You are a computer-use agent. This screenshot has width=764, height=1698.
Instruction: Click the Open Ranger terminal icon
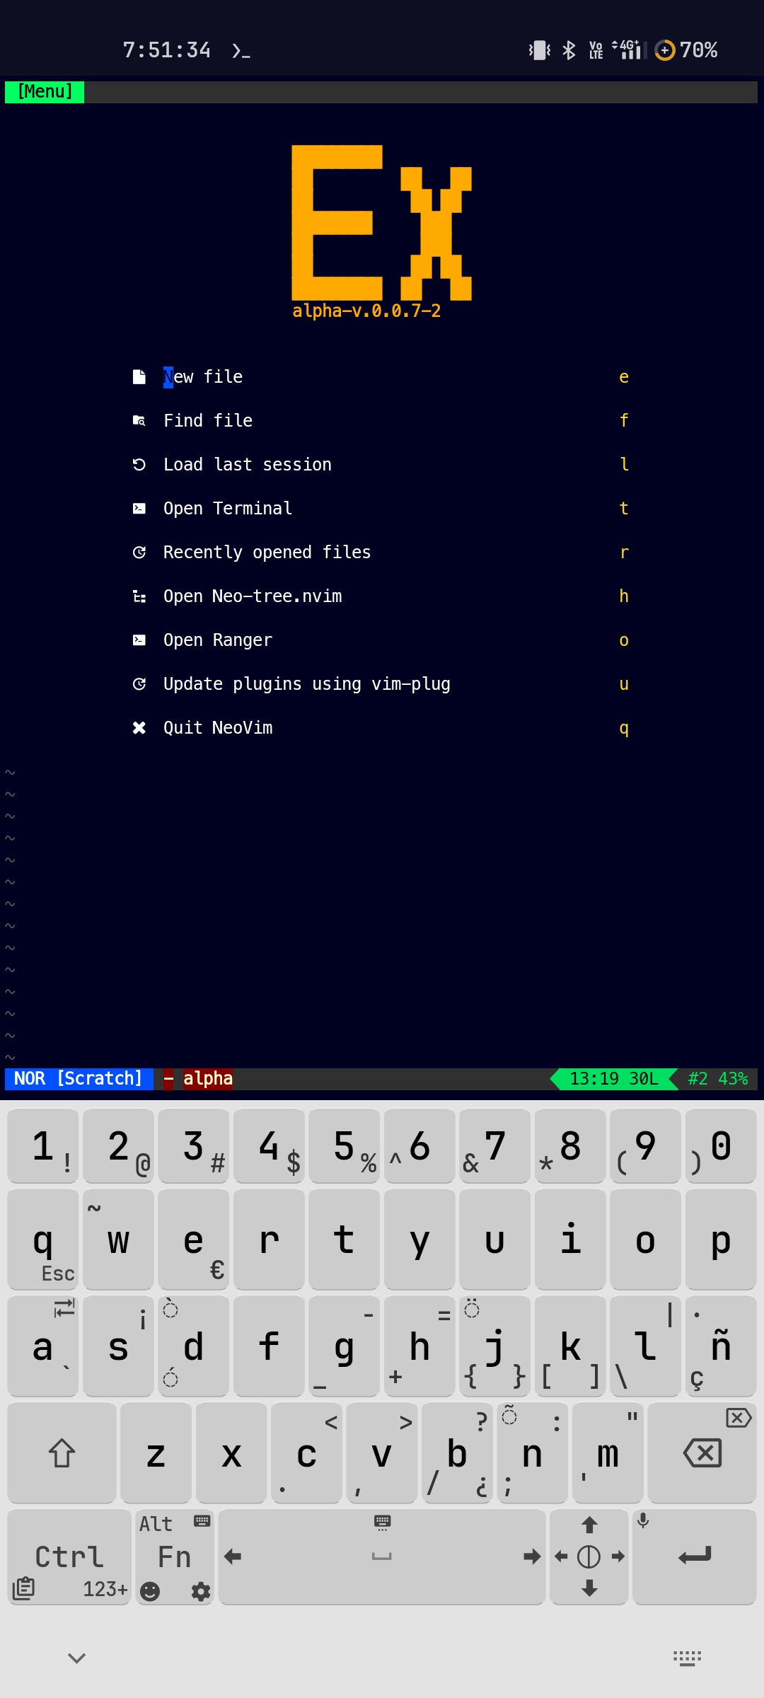139,640
